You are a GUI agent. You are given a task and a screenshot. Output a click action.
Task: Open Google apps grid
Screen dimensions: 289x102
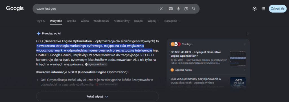click(x=263, y=9)
